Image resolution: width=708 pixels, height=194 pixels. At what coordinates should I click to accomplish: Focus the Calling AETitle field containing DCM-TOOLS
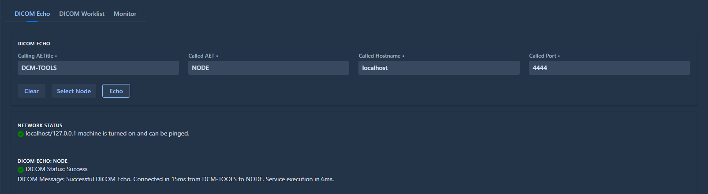(x=98, y=68)
